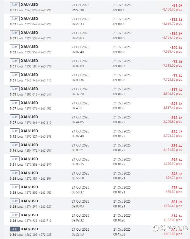Click BUY badge of trade opened 07:22:33
190x239 pixels.
pyautogui.click(x=15, y=19)
